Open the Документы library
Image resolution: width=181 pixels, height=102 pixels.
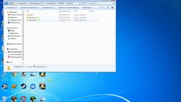coord(14,33)
